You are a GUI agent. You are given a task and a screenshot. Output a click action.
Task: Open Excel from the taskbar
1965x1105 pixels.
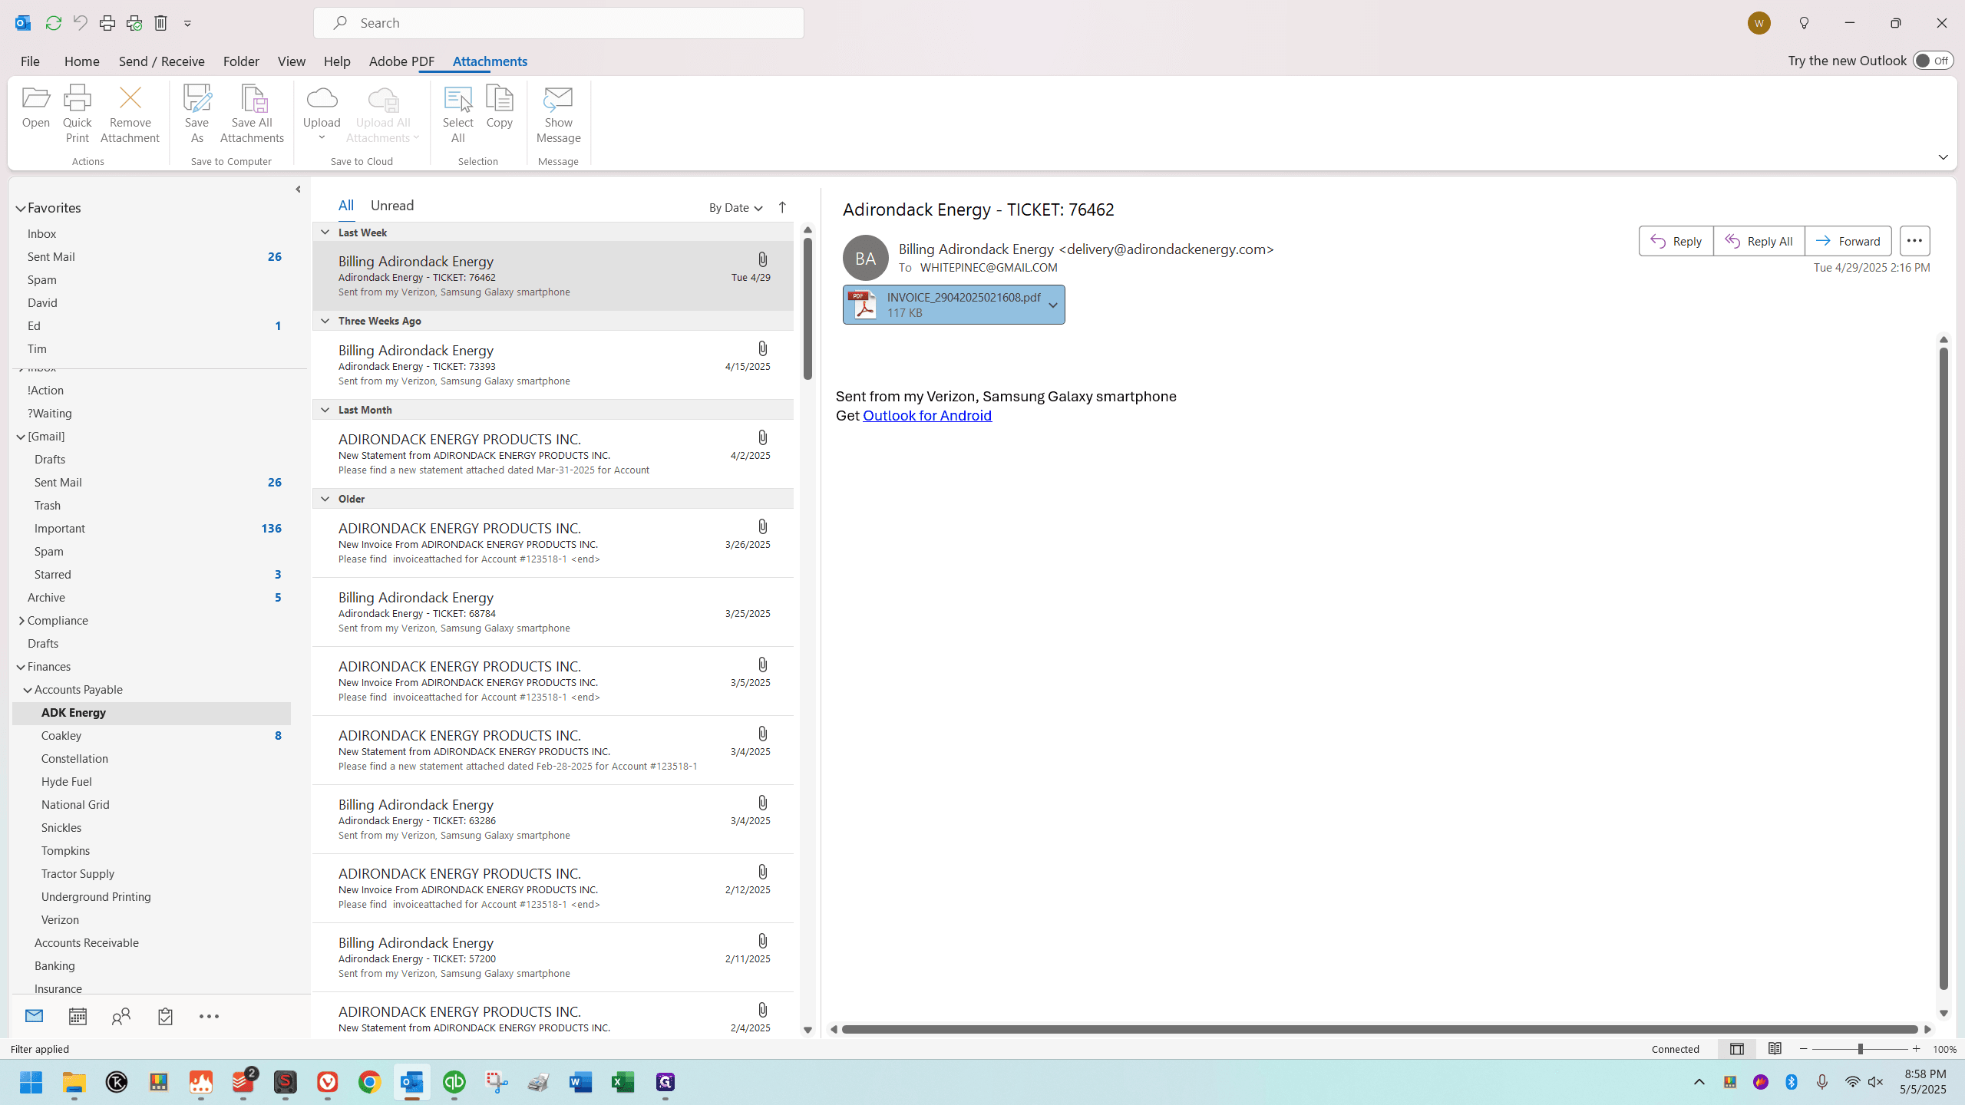click(x=623, y=1082)
